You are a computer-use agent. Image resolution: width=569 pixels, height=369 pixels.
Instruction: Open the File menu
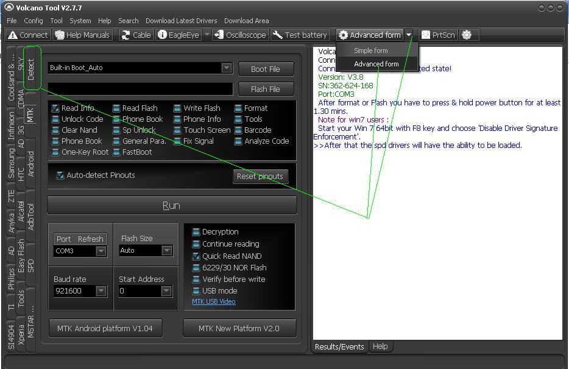point(12,21)
